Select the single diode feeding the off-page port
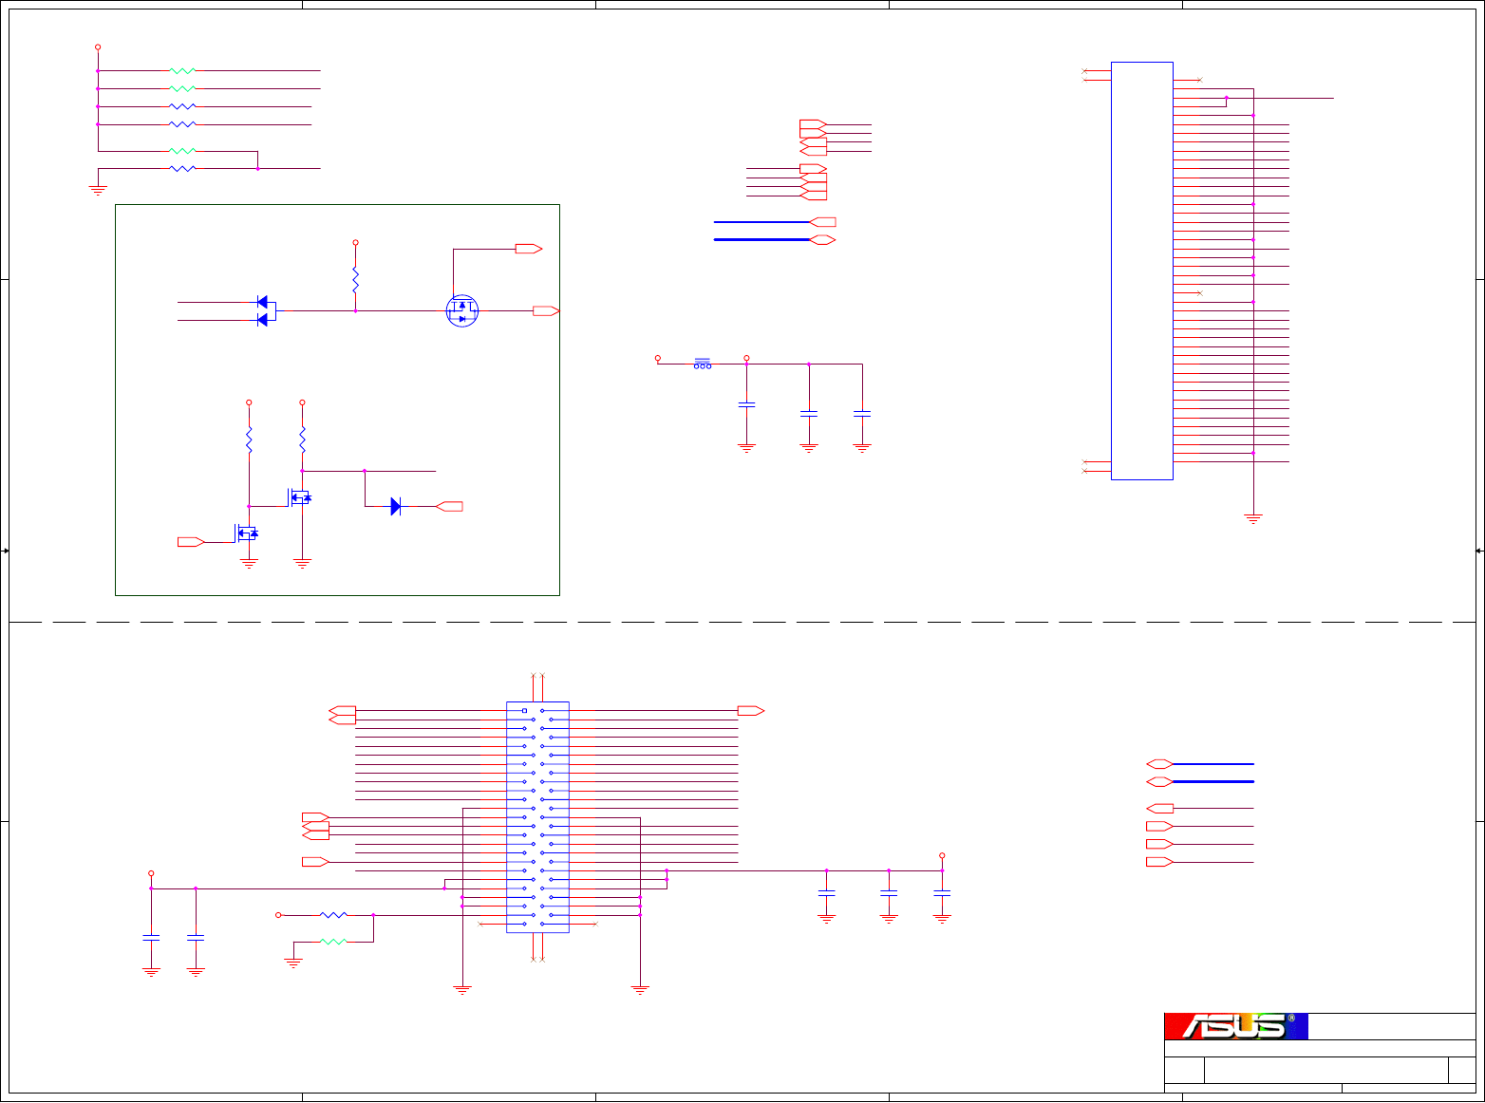Screen dimensions: 1485x1103 coord(396,507)
